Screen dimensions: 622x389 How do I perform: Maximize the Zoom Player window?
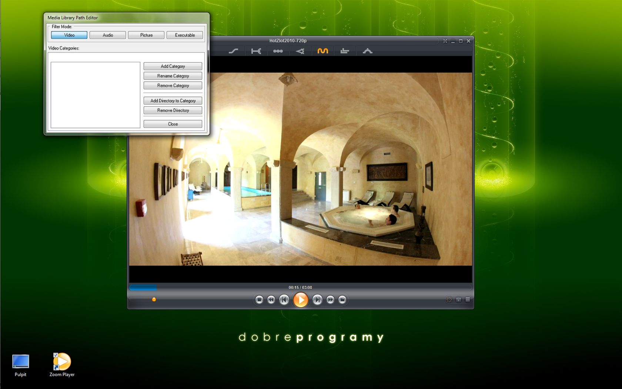point(461,41)
